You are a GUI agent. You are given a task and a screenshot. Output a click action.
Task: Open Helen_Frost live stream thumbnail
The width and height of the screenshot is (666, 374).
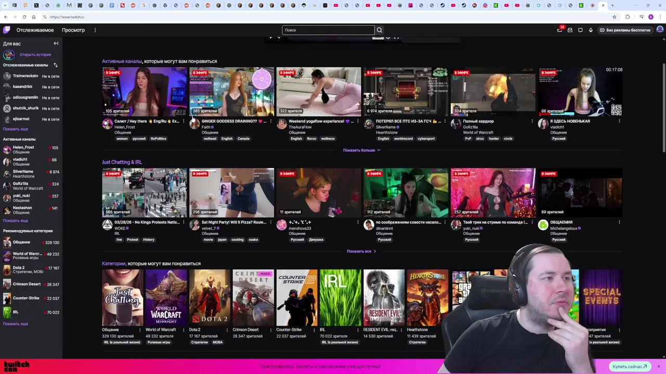[145, 91]
